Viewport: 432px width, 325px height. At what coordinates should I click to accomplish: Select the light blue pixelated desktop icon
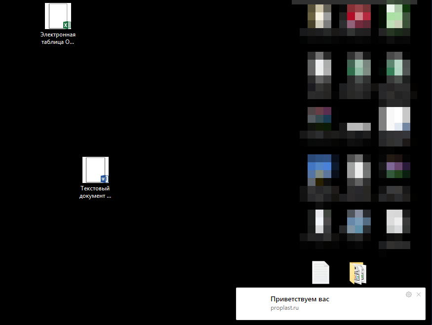(x=358, y=221)
